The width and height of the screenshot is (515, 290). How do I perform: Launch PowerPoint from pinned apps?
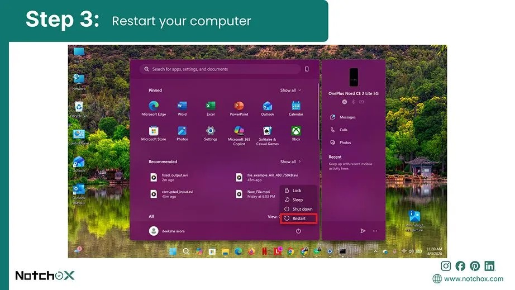coord(239,108)
